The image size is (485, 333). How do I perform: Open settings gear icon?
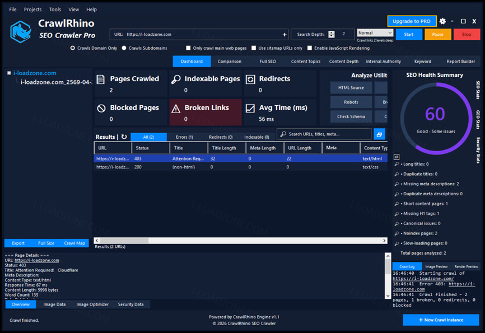442,21
